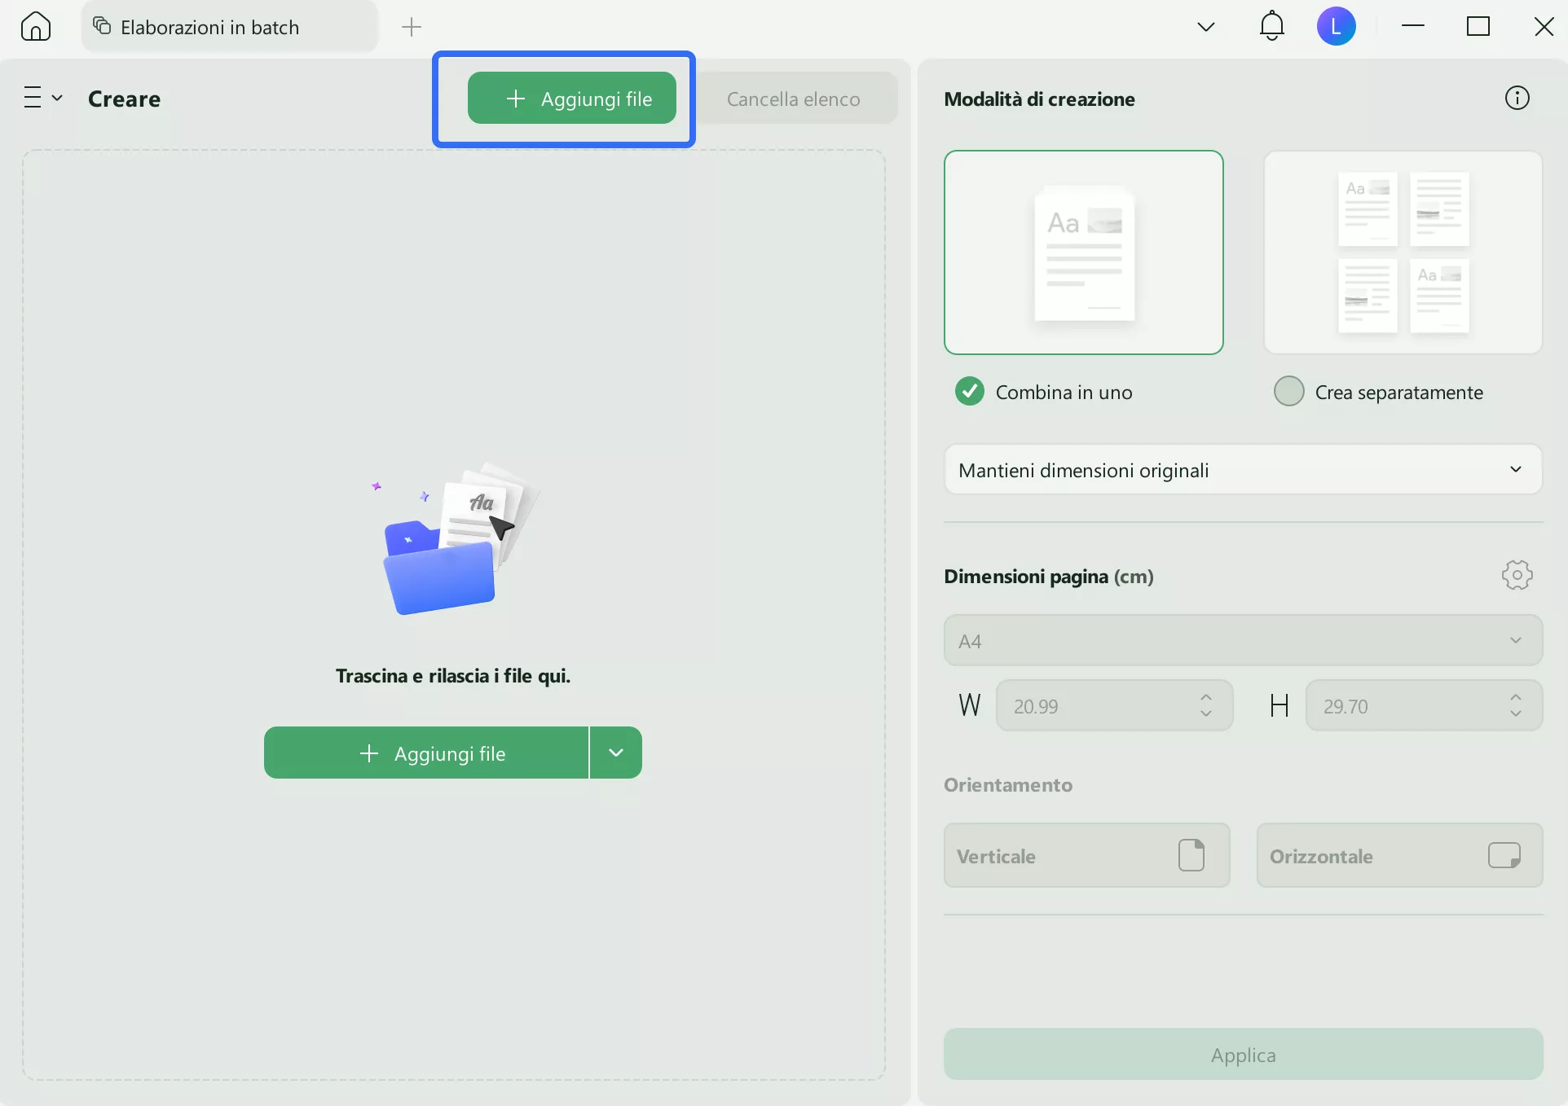Select the Crea separatamente radio button
This screenshot has height=1106, width=1568.
[1289, 392]
